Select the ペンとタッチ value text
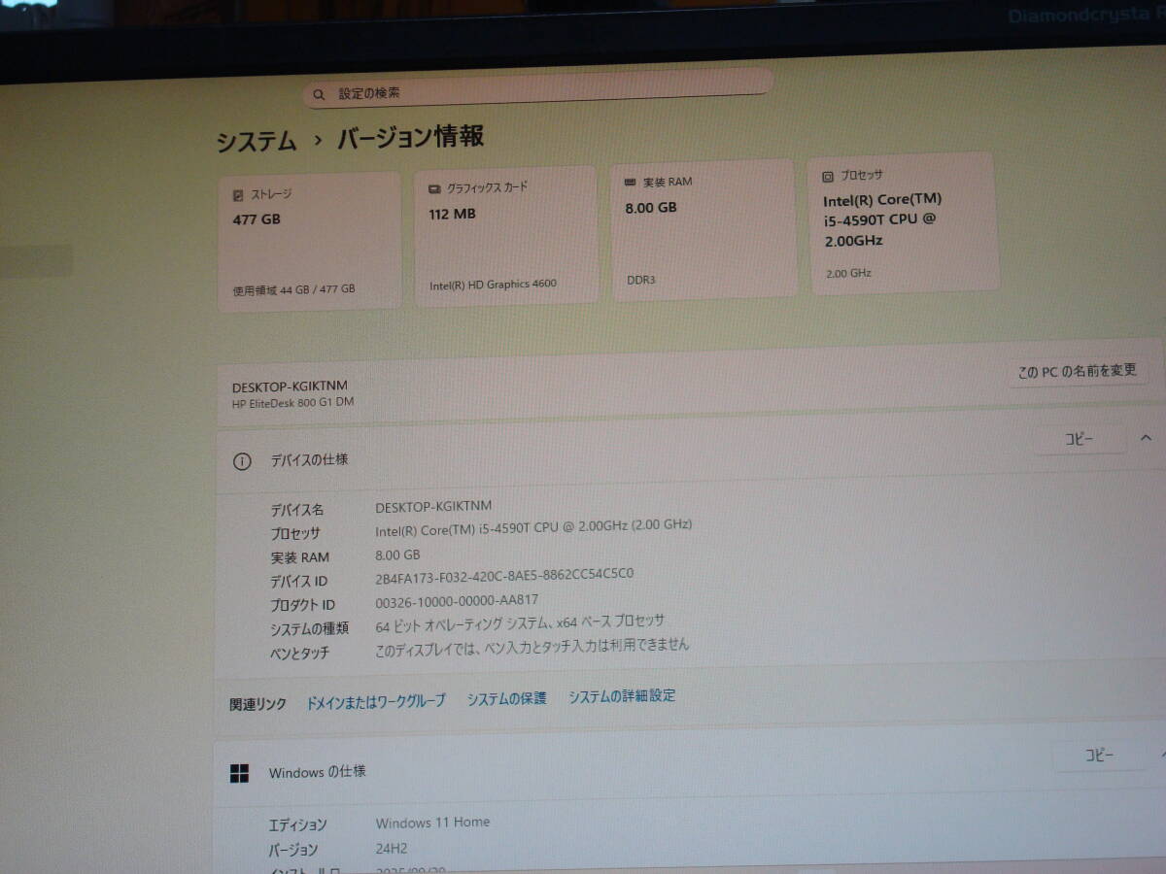This screenshot has height=874, width=1166. (532, 646)
